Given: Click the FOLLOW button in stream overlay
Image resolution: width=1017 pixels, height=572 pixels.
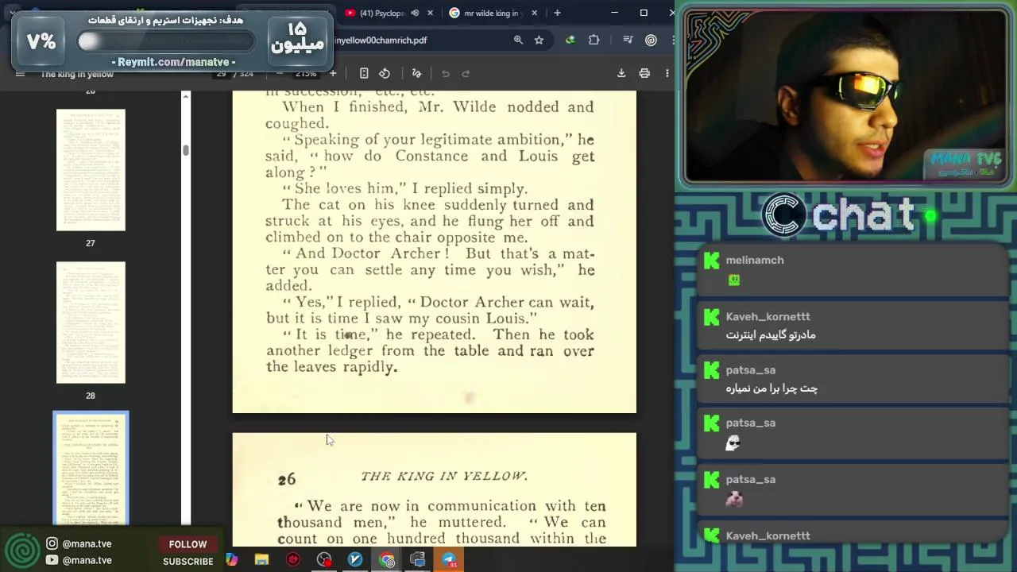Looking at the screenshot, I should point(188,544).
